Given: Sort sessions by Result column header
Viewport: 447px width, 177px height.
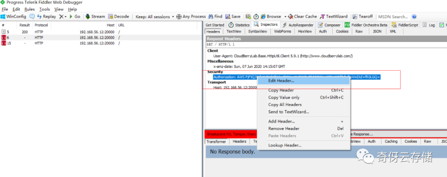Looking at the screenshot, I should (24, 25).
